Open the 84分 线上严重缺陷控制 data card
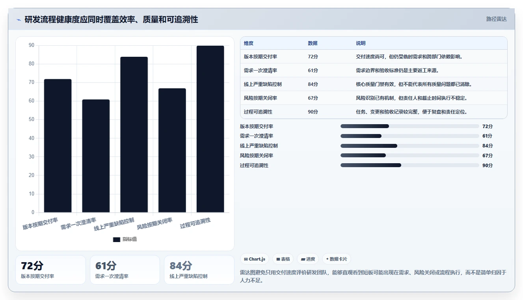The width and height of the screenshot is (523, 300). (x=199, y=270)
